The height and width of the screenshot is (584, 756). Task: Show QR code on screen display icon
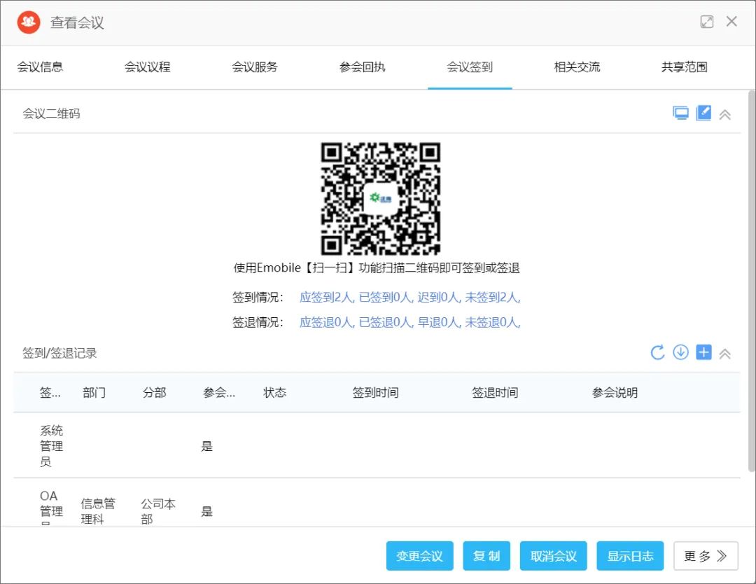(681, 113)
